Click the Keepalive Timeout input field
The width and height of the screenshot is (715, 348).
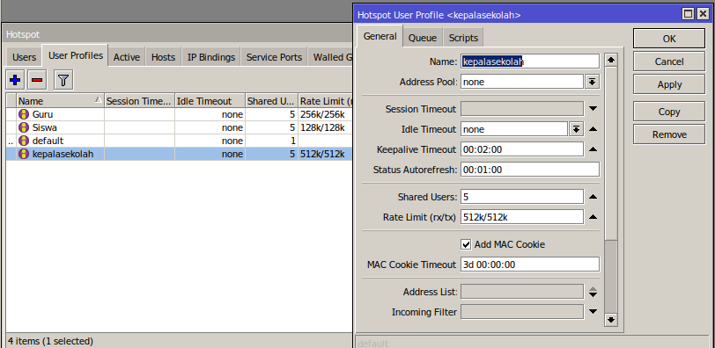[522, 149]
